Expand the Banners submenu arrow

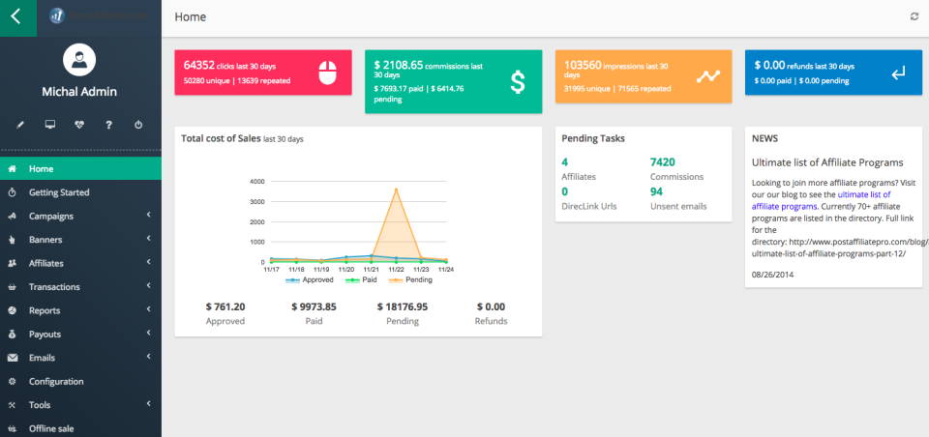pos(149,239)
